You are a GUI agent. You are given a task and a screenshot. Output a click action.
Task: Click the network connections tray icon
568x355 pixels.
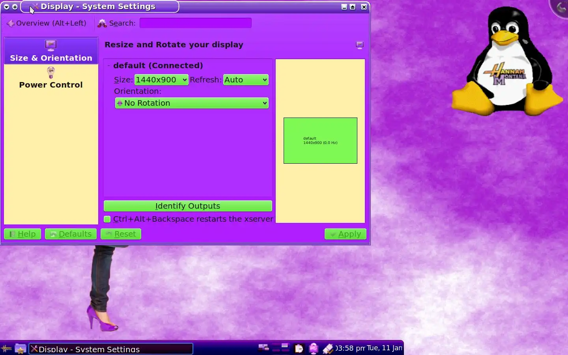click(263, 348)
